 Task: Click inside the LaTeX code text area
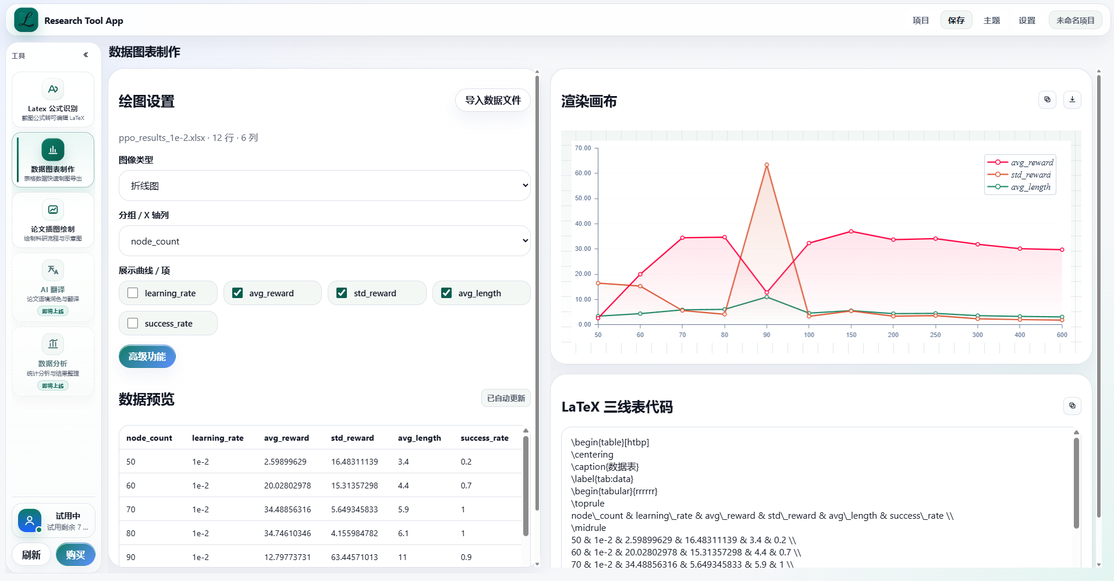point(817,498)
